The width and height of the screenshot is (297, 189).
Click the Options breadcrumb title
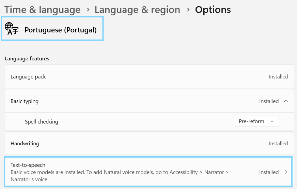(x=213, y=10)
